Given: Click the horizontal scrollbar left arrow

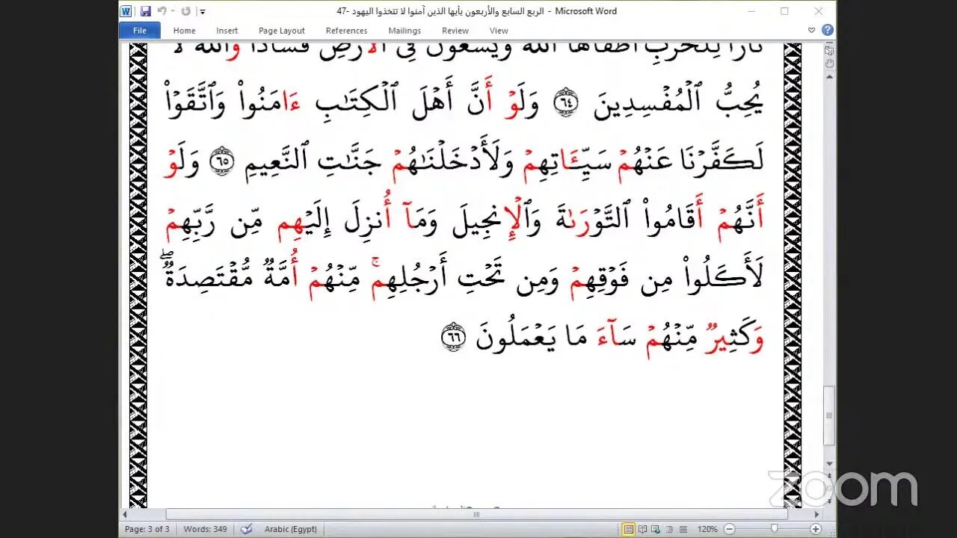Looking at the screenshot, I should (x=125, y=514).
